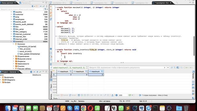Click the plus icon in the Project panel
This screenshot has height=111, width=197.
[x=37, y=72]
